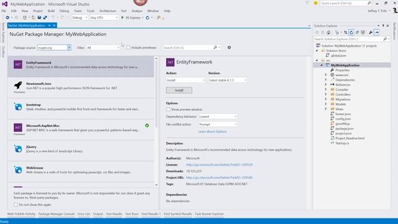Viewport: 398px width, 224px height.
Task: Open Properties wrench icon in Solution Explorer
Action: coord(371,32)
